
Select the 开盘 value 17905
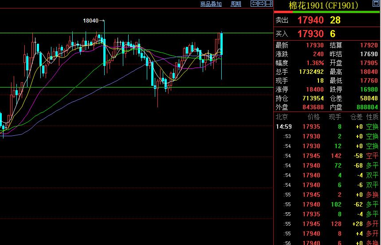pyautogui.click(x=369, y=63)
